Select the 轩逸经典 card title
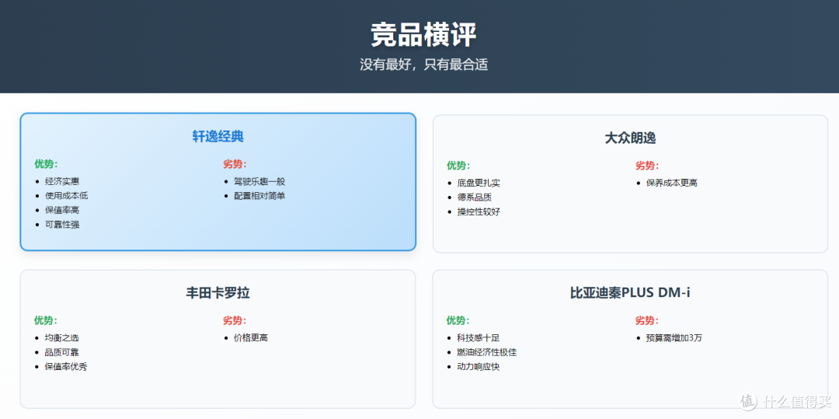Viewport: 839px width, 419px height. tap(218, 137)
